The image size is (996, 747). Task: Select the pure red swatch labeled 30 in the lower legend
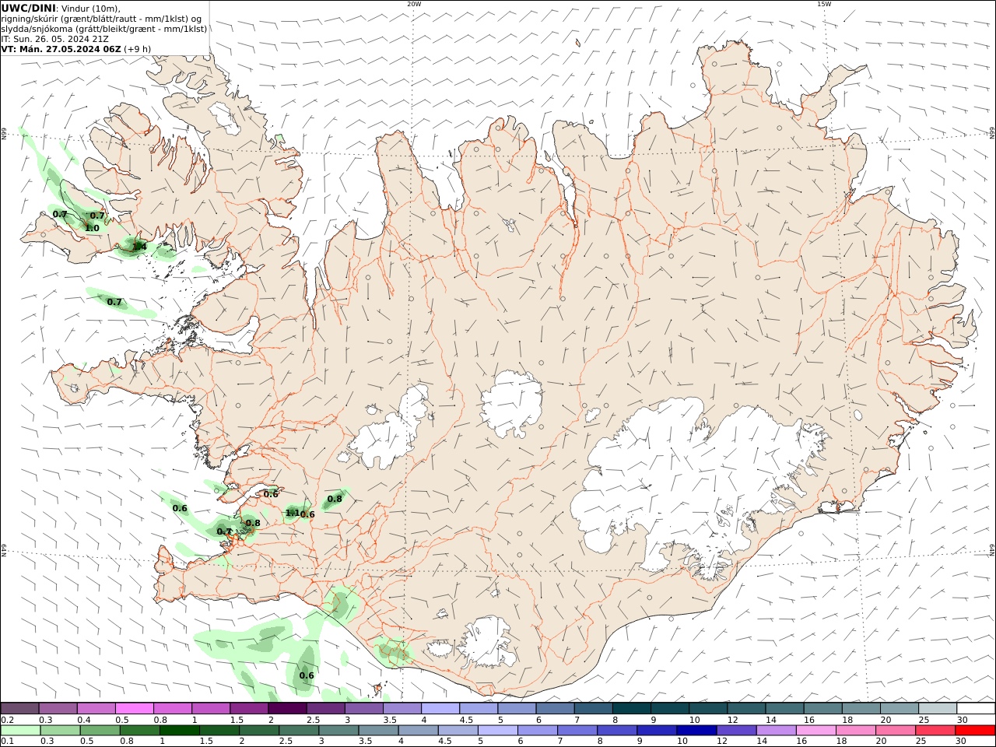975,731
